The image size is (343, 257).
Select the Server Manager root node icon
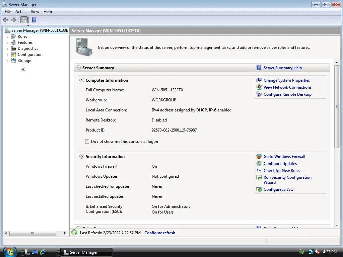[x=7, y=30]
